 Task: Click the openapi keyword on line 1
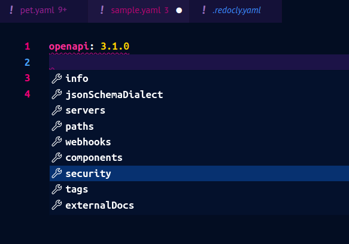tap(69, 47)
